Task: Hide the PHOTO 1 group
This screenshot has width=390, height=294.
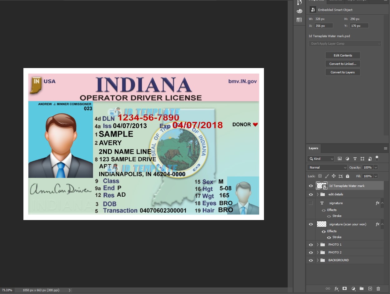Action: (311, 245)
